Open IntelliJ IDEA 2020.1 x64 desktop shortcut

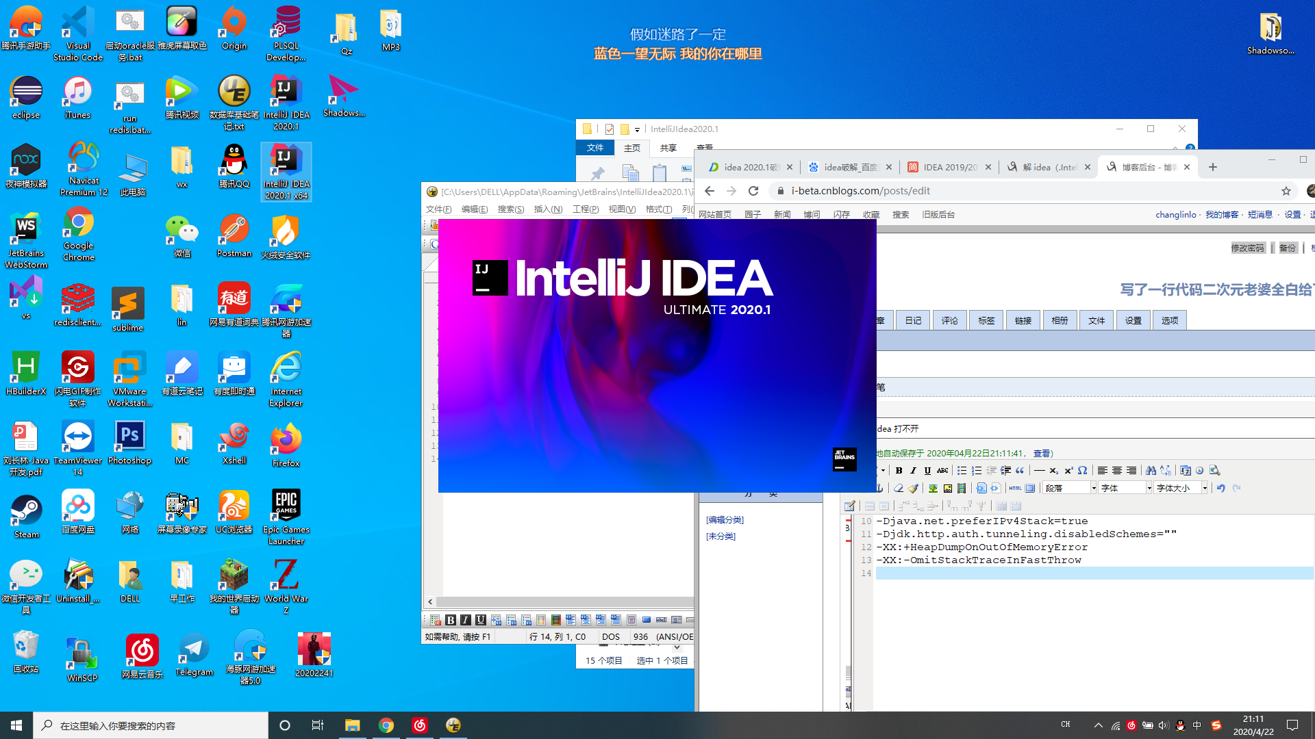point(286,172)
